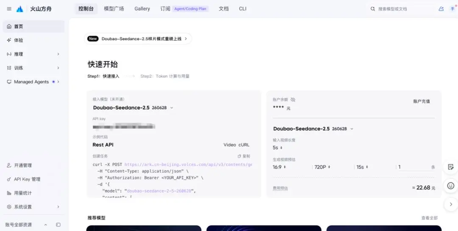Open third recommended model card

384,228
